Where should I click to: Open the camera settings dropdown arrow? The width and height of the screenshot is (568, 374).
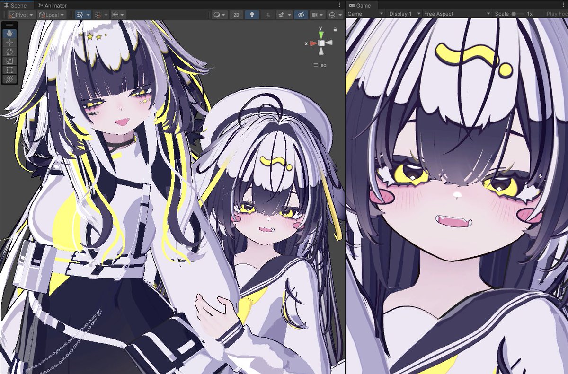point(322,15)
